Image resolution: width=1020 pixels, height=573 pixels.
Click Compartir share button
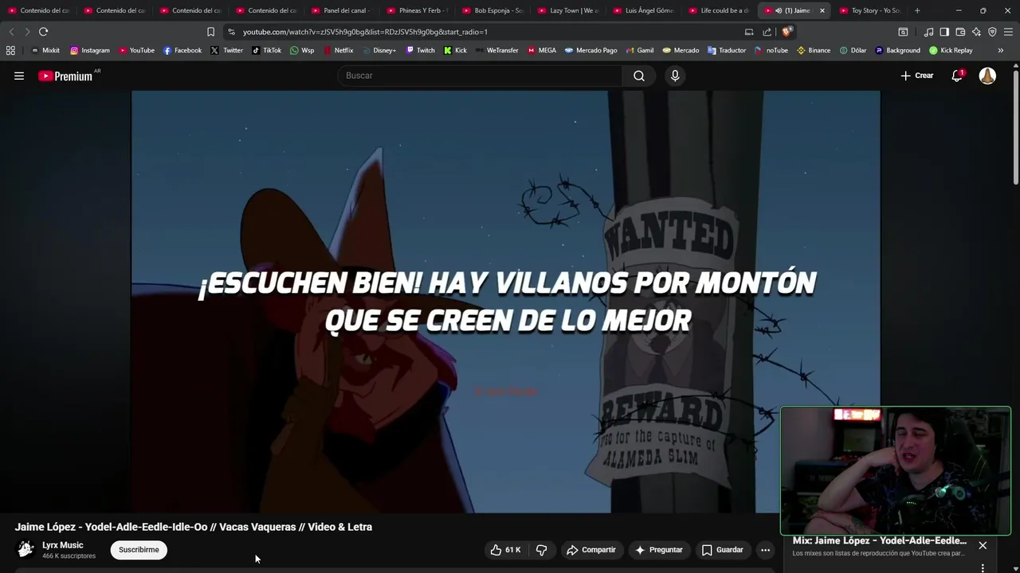(591, 550)
